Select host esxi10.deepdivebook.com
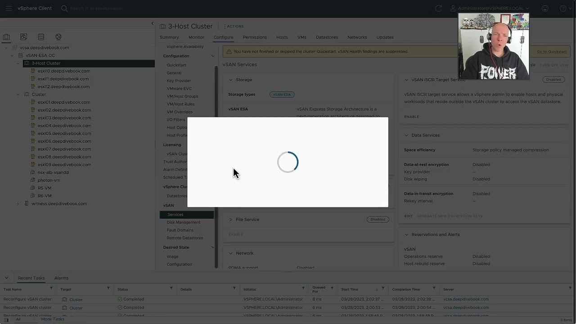 click(x=63, y=71)
